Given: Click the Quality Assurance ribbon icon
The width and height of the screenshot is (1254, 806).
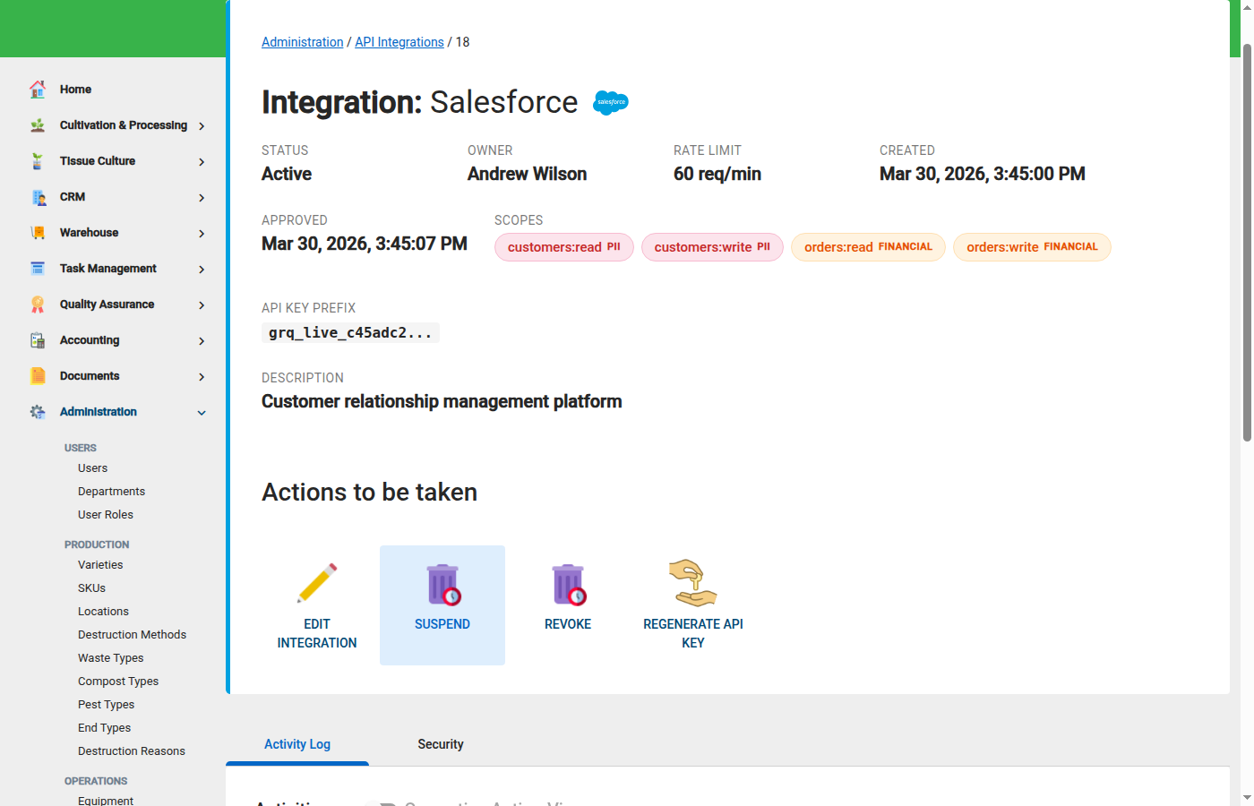Looking at the screenshot, I should tap(38, 304).
